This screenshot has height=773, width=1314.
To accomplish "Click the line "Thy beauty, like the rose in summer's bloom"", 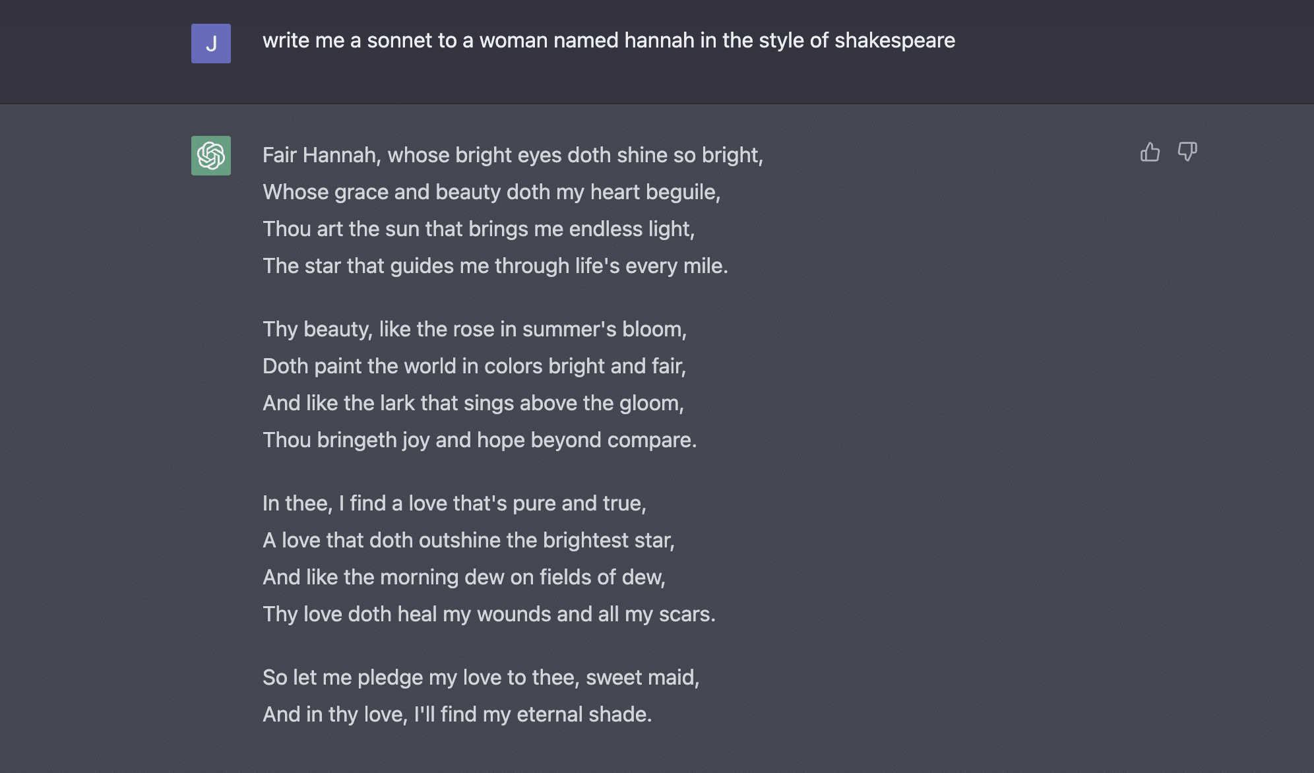I will (x=474, y=329).
